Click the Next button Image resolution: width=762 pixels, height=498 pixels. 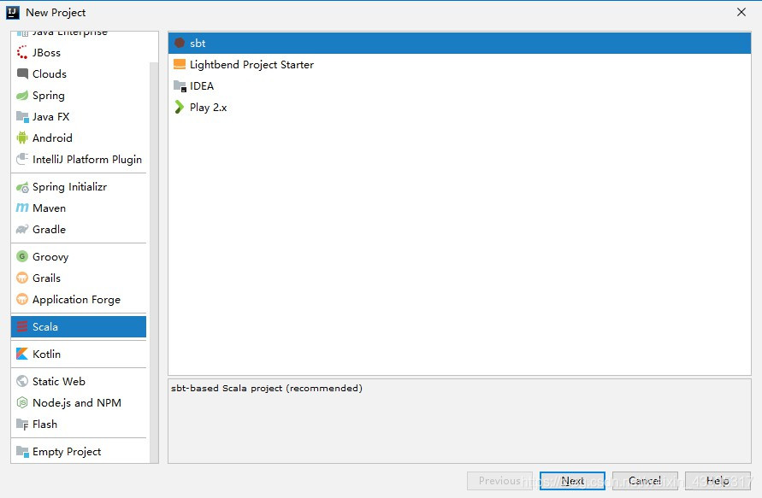[572, 481]
